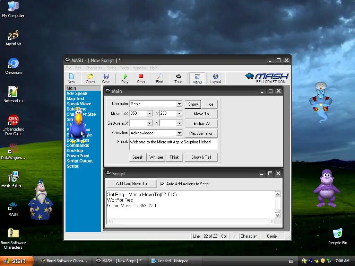Viewport: 355px width, 266px height.
Task: Select the Recycle Bin icon
Action: [x=338, y=237]
